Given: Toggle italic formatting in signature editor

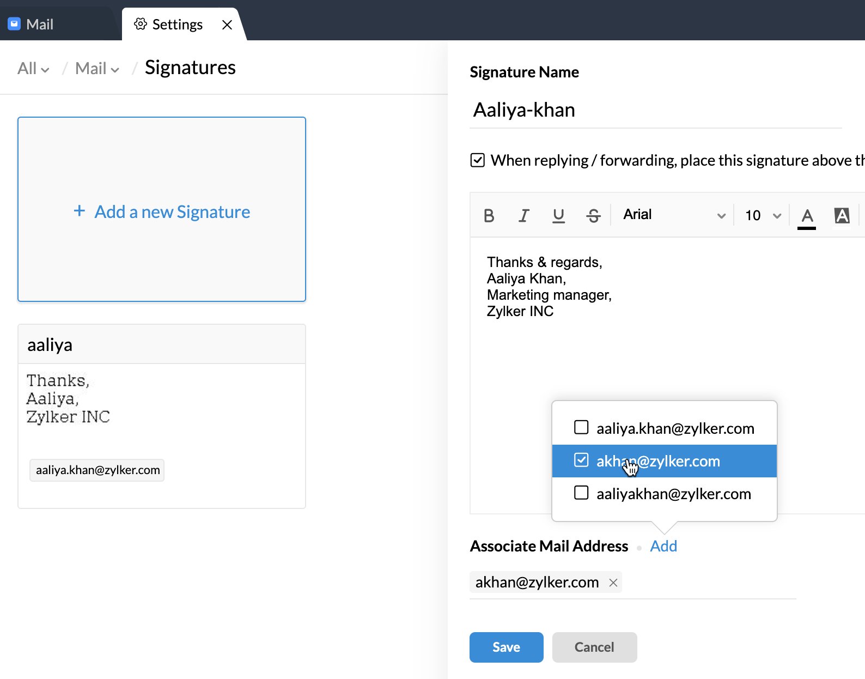Looking at the screenshot, I should [x=523, y=216].
